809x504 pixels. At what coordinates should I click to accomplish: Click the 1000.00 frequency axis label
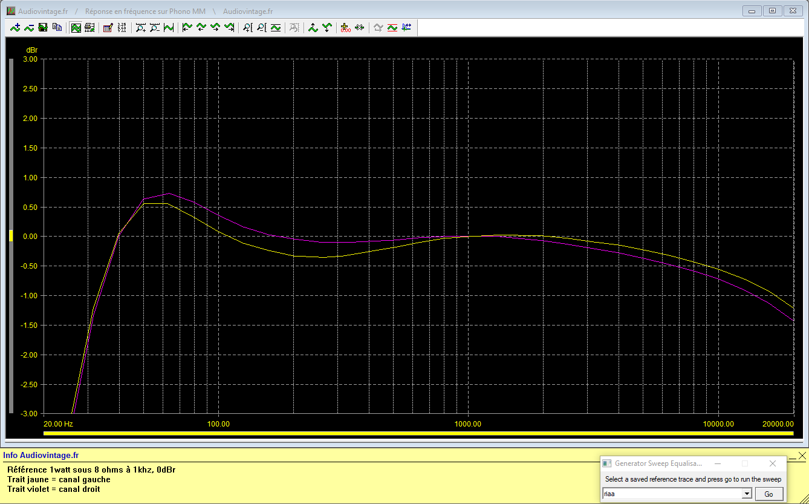468,424
